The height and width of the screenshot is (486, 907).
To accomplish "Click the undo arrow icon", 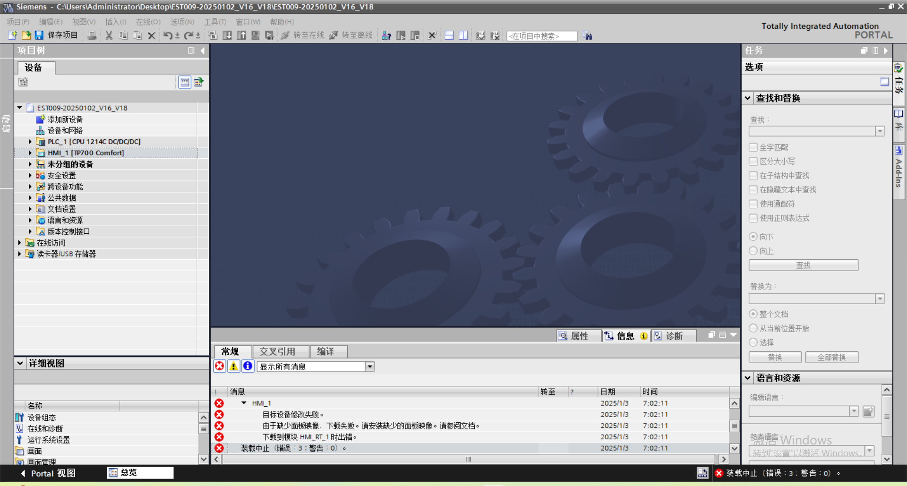I will (167, 35).
